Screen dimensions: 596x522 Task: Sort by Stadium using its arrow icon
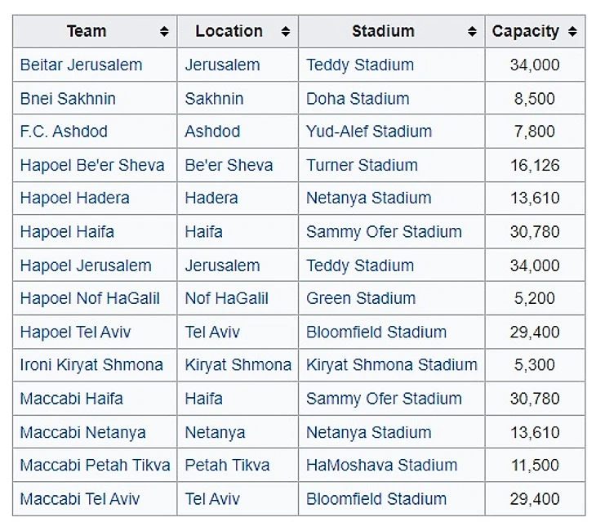click(472, 32)
